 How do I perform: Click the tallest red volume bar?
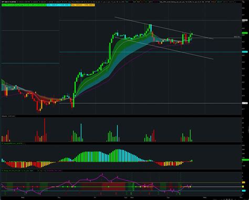45,130
